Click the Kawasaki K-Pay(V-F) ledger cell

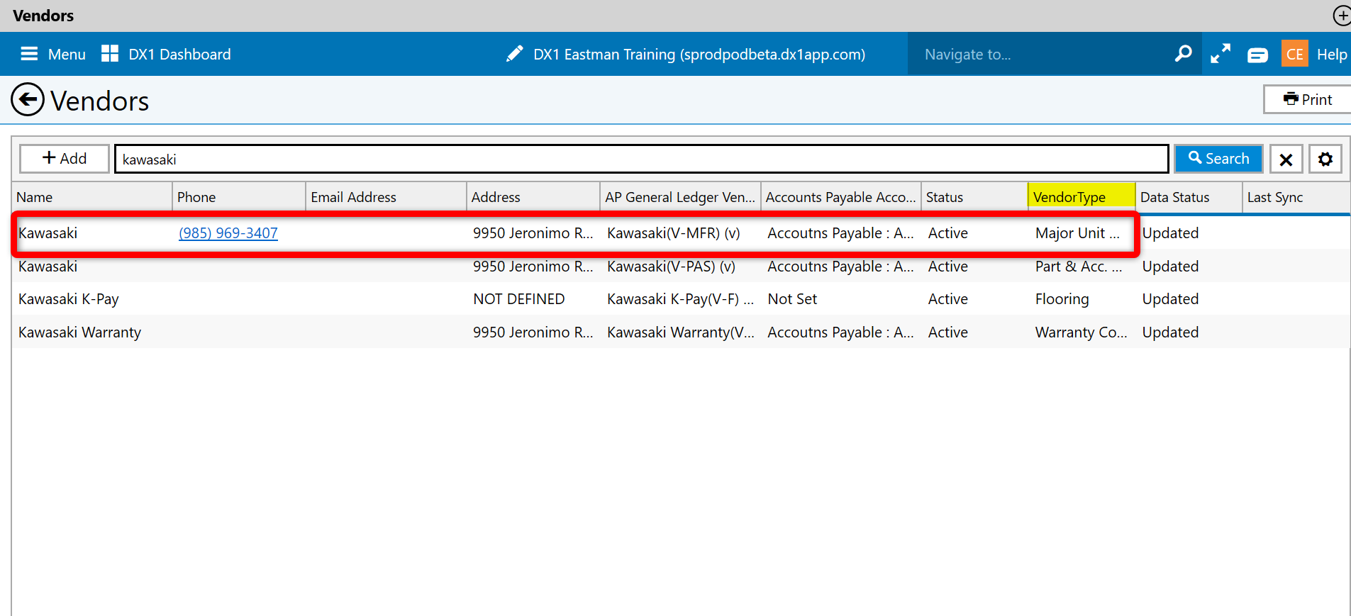pos(680,299)
